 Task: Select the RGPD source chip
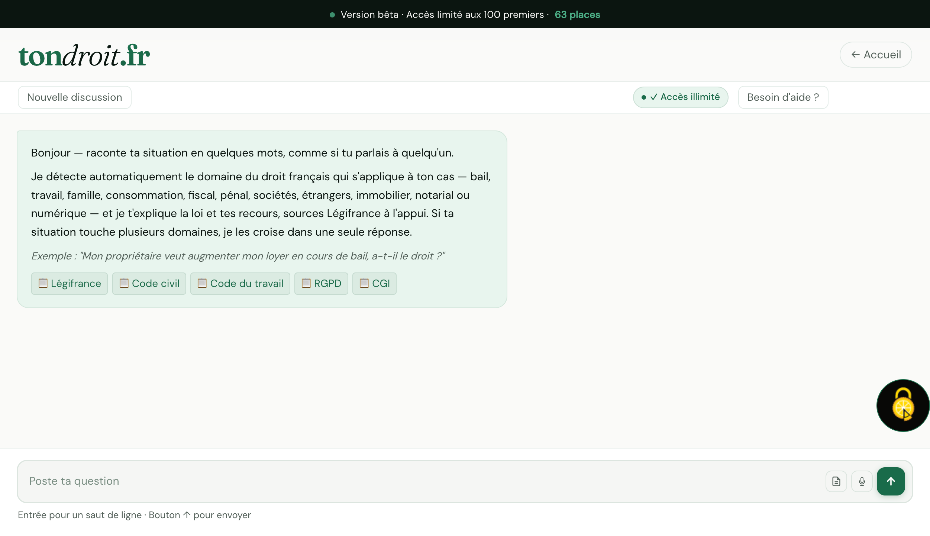(x=321, y=284)
